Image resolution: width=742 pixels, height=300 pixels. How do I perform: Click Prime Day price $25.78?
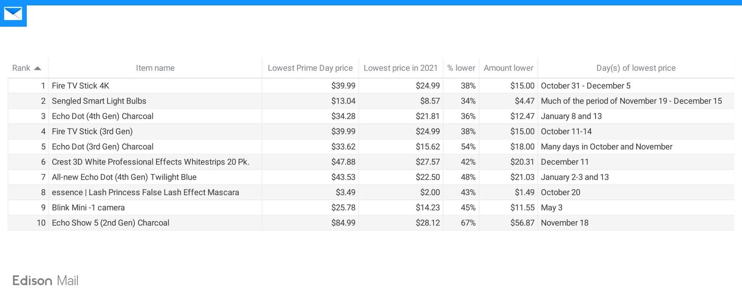(343, 208)
